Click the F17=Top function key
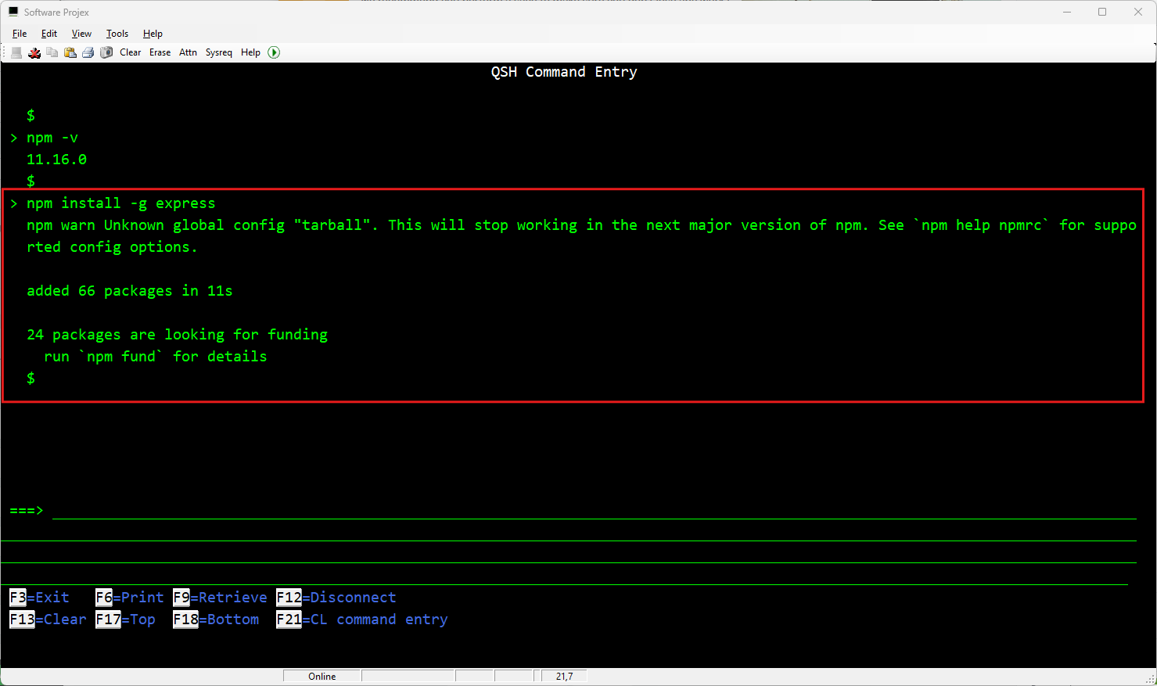Screen dimensions: 1157x686 pos(125,620)
